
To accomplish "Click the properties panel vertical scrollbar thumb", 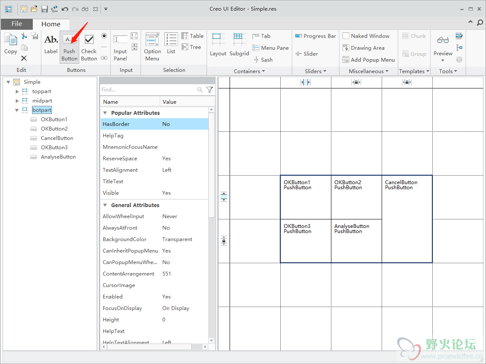I will tap(211, 165).
